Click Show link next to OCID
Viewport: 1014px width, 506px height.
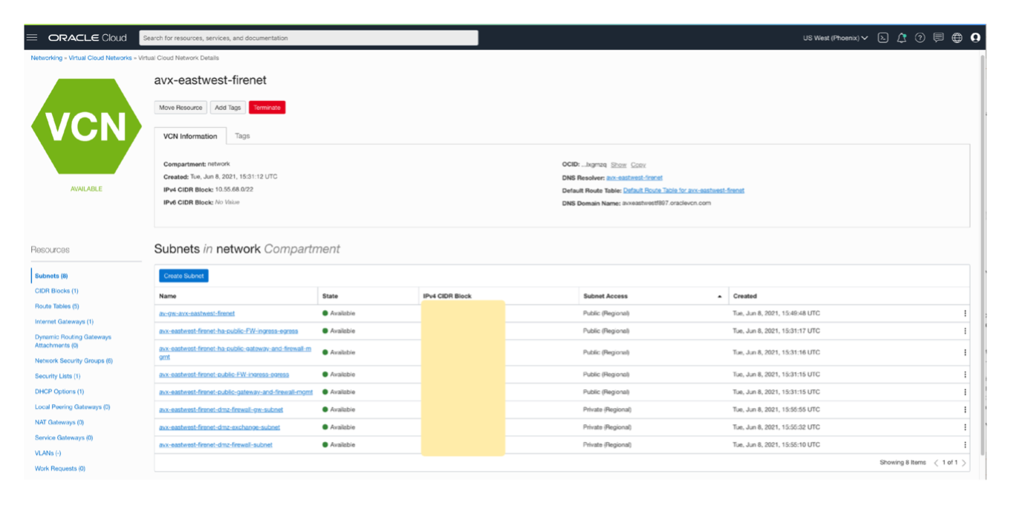pyautogui.click(x=619, y=165)
